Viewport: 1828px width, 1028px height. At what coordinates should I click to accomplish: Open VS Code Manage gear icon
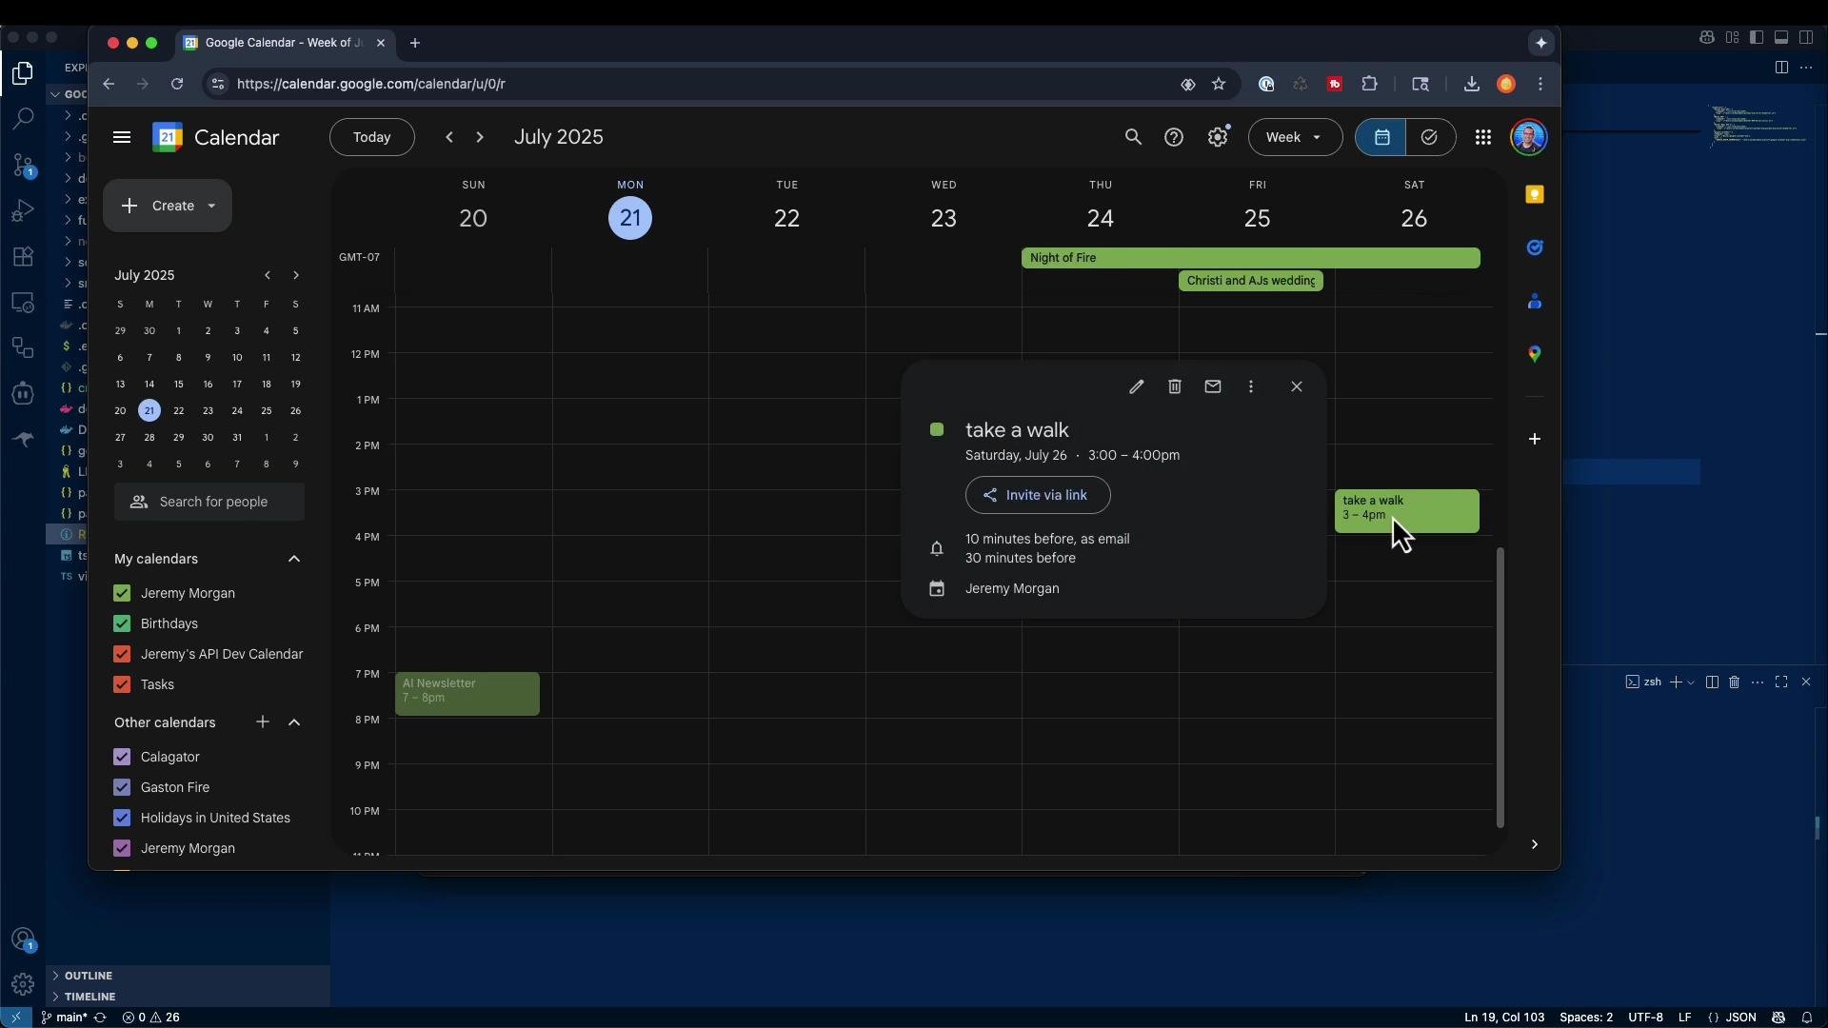pyautogui.click(x=23, y=984)
